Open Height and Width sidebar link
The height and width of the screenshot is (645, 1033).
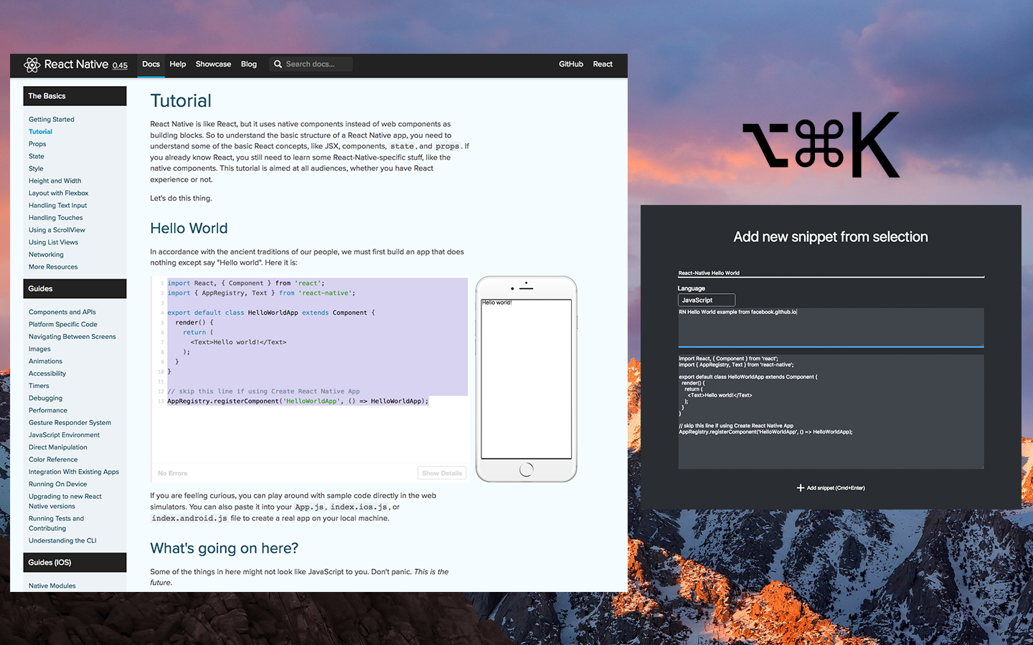[x=55, y=181]
